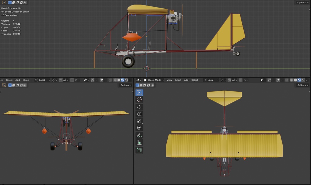Pick the Annotate pencil tool
311x185 pixels.
click(139, 135)
